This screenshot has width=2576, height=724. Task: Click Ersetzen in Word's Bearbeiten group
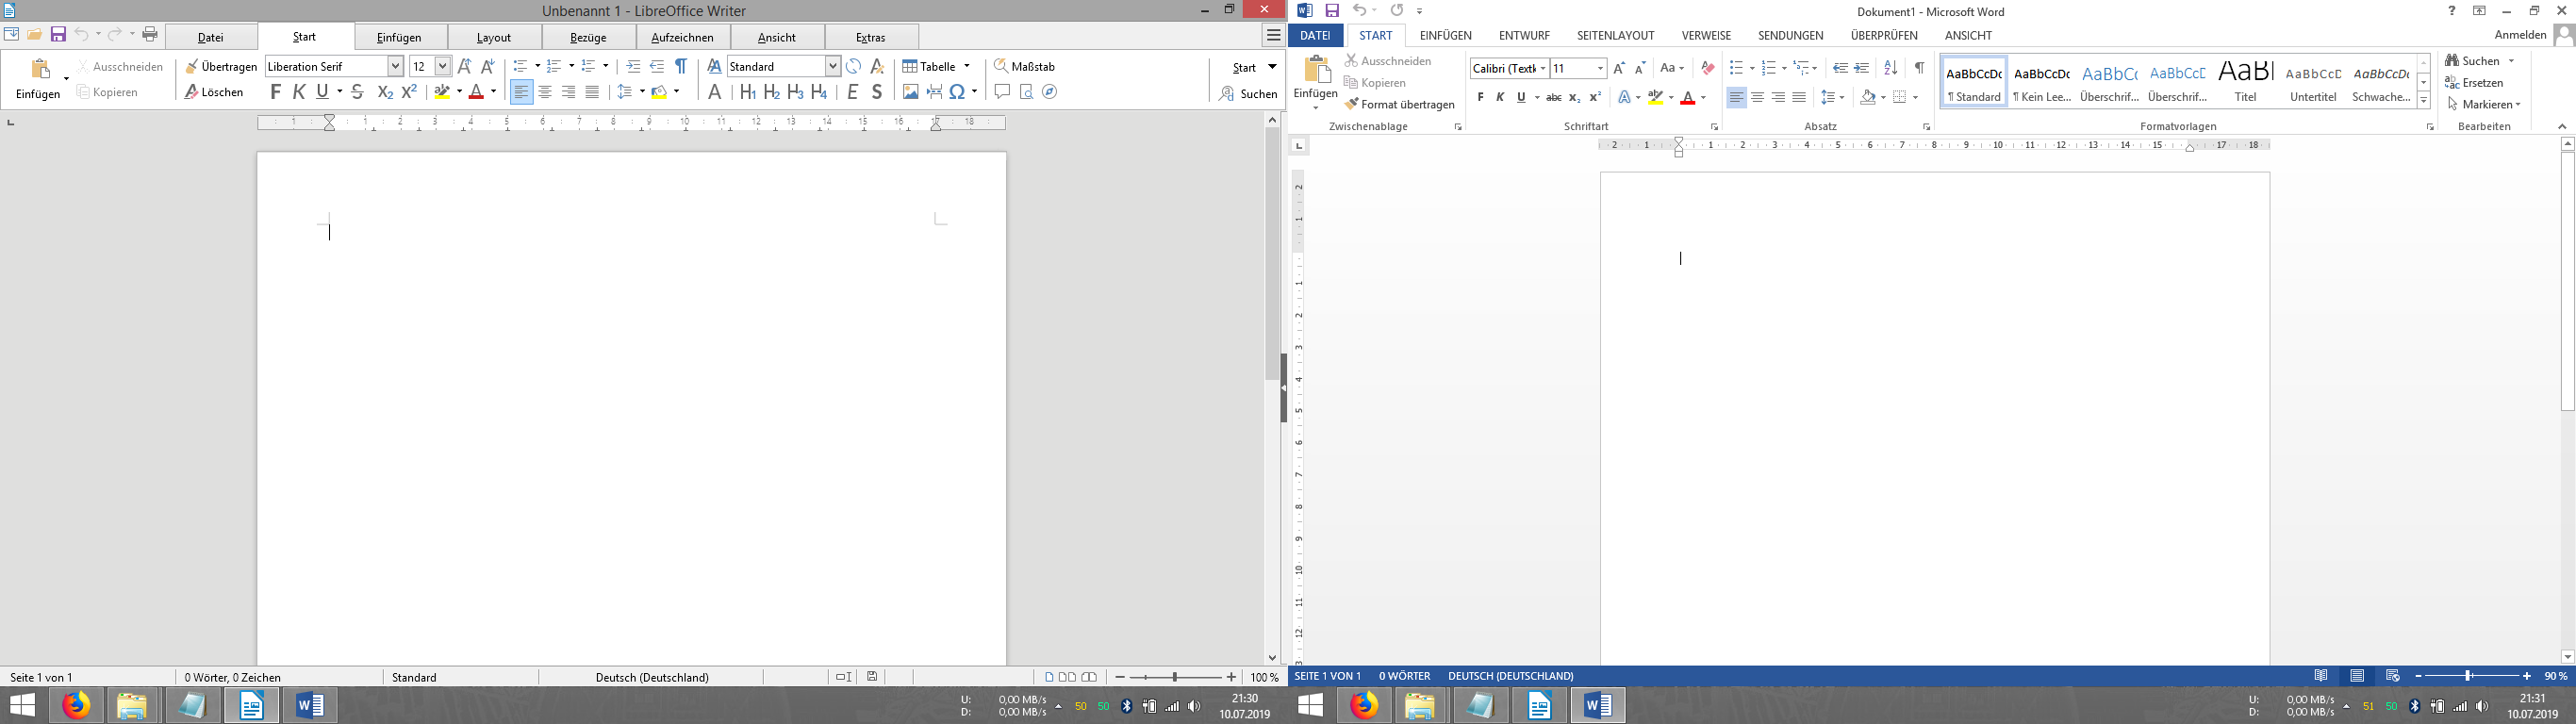click(2474, 82)
